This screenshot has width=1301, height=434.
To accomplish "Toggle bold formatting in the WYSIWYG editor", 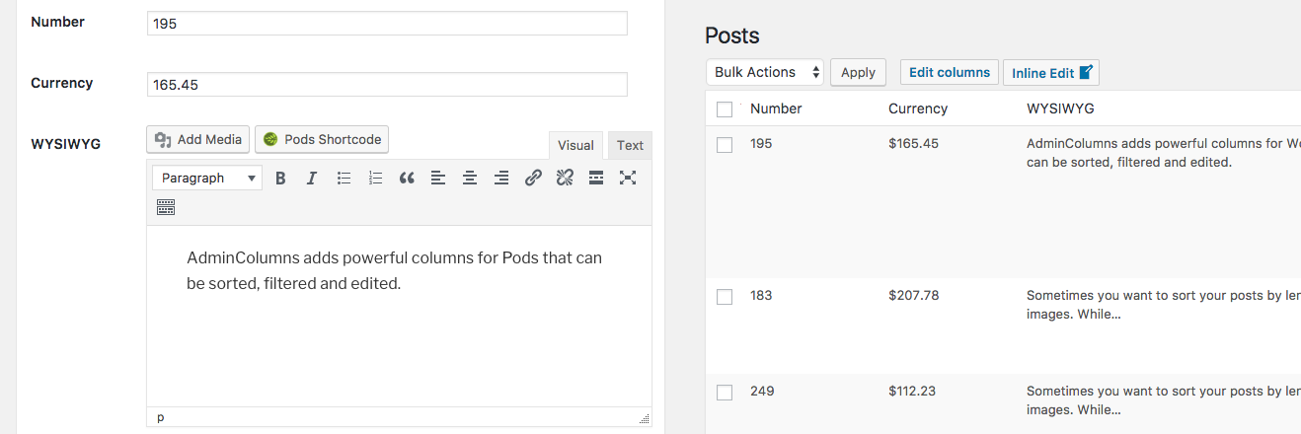I will [x=280, y=179].
